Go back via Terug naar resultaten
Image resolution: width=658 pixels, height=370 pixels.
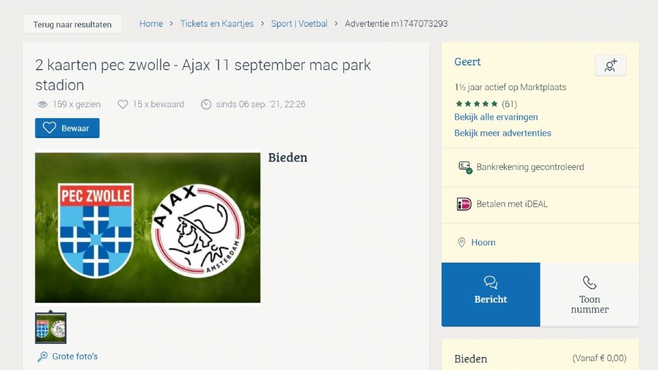(72, 25)
